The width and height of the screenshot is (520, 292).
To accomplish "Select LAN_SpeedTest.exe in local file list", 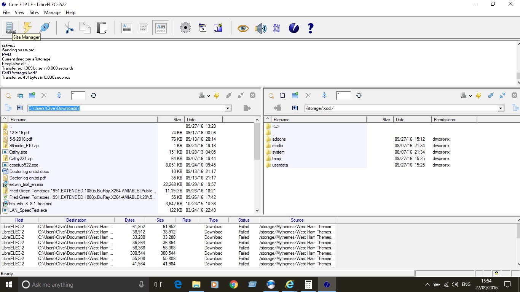I will (x=28, y=210).
